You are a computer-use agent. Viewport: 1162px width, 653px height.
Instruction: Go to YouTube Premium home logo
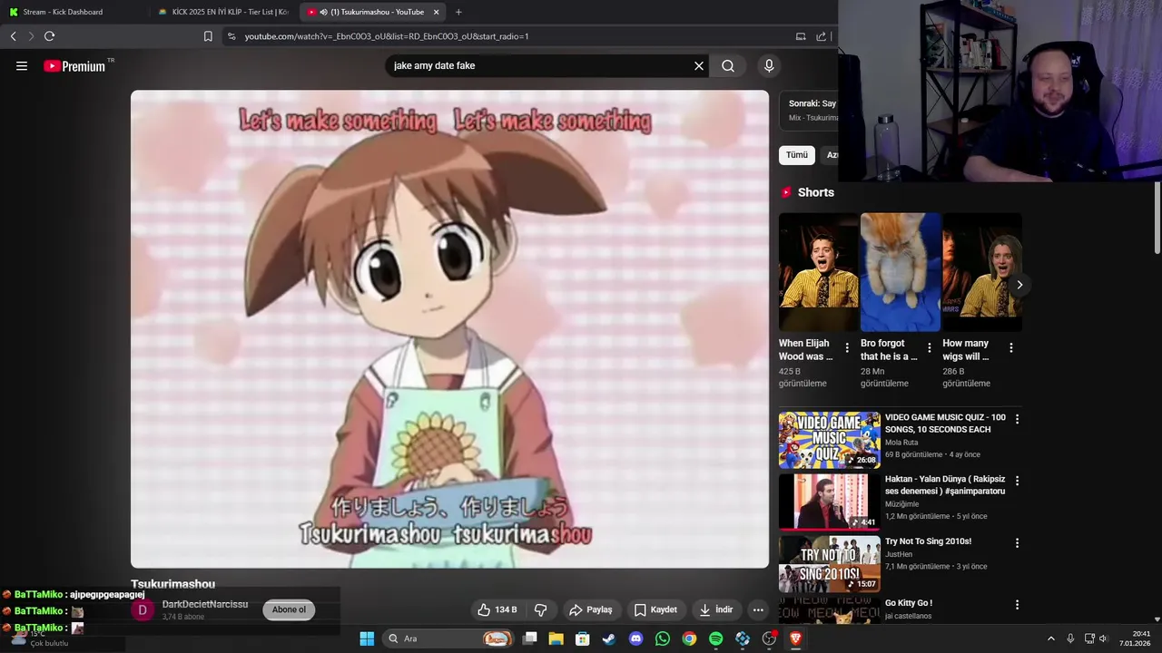click(74, 65)
